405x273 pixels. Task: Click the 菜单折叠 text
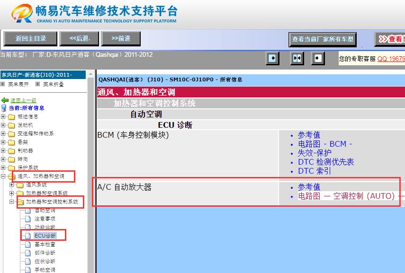coord(53,84)
